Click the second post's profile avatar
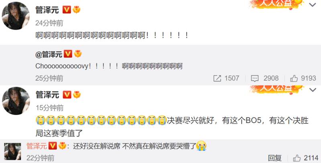The width and height of the screenshot is (321, 163). point(16,101)
